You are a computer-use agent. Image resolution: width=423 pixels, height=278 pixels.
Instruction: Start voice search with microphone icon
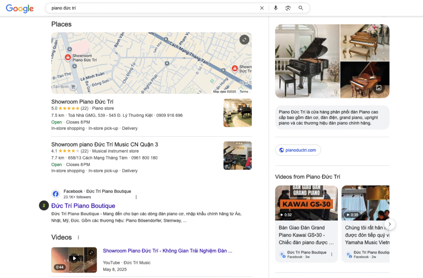click(x=276, y=8)
